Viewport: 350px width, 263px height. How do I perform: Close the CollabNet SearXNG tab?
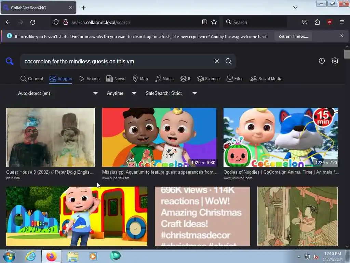coord(70,8)
